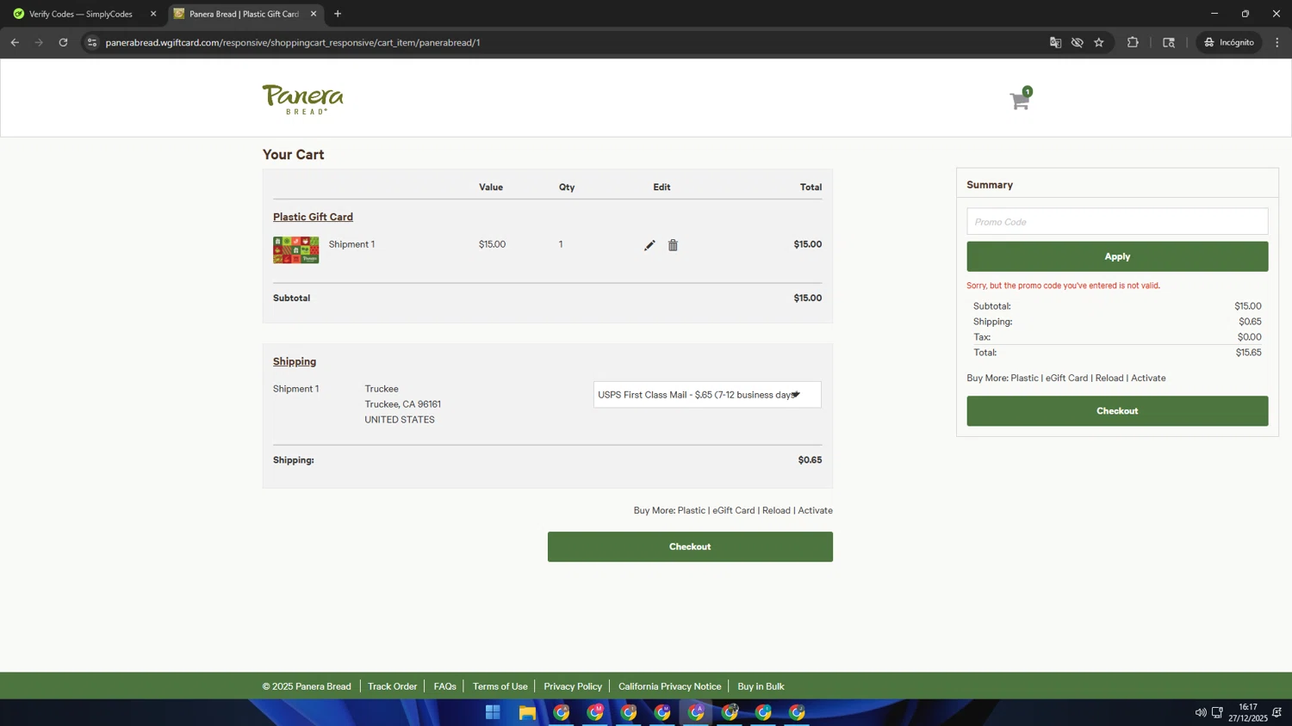
Task: Click the third-party cookies blocked eye icon
Action: tap(1077, 42)
